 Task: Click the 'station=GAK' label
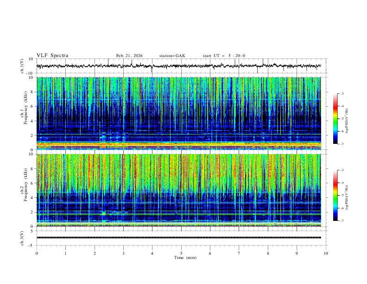(x=172, y=56)
